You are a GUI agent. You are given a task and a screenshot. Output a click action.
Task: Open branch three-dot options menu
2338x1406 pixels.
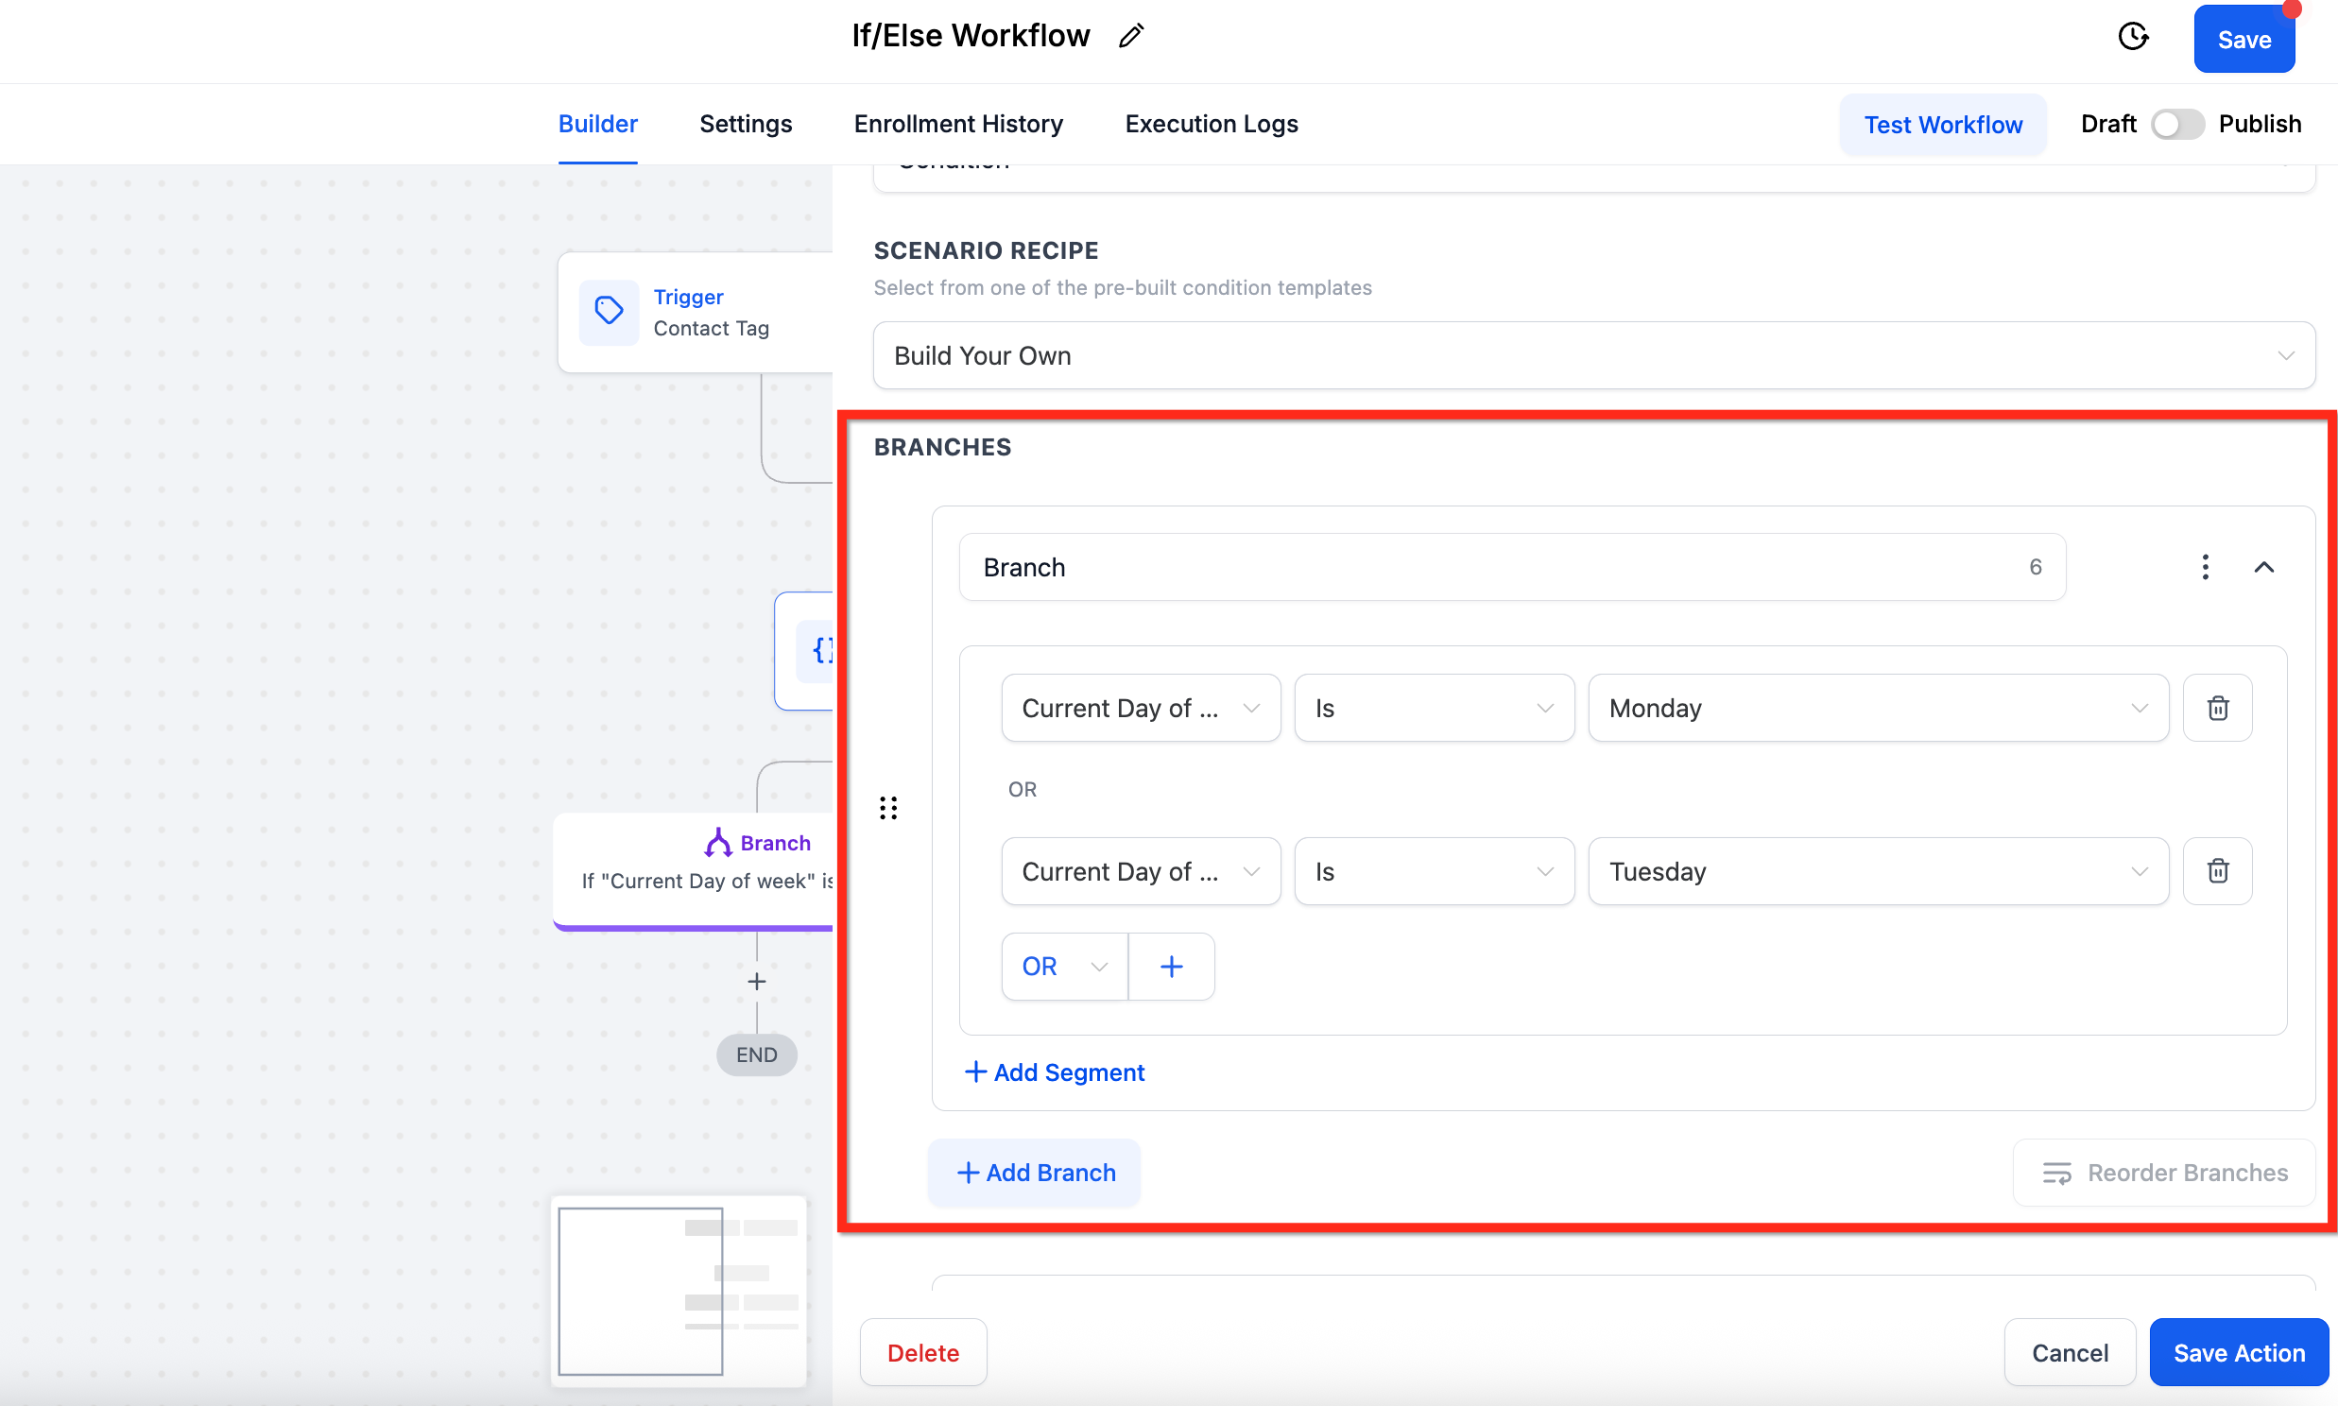pyautogui.click(x=2205, y=567)
